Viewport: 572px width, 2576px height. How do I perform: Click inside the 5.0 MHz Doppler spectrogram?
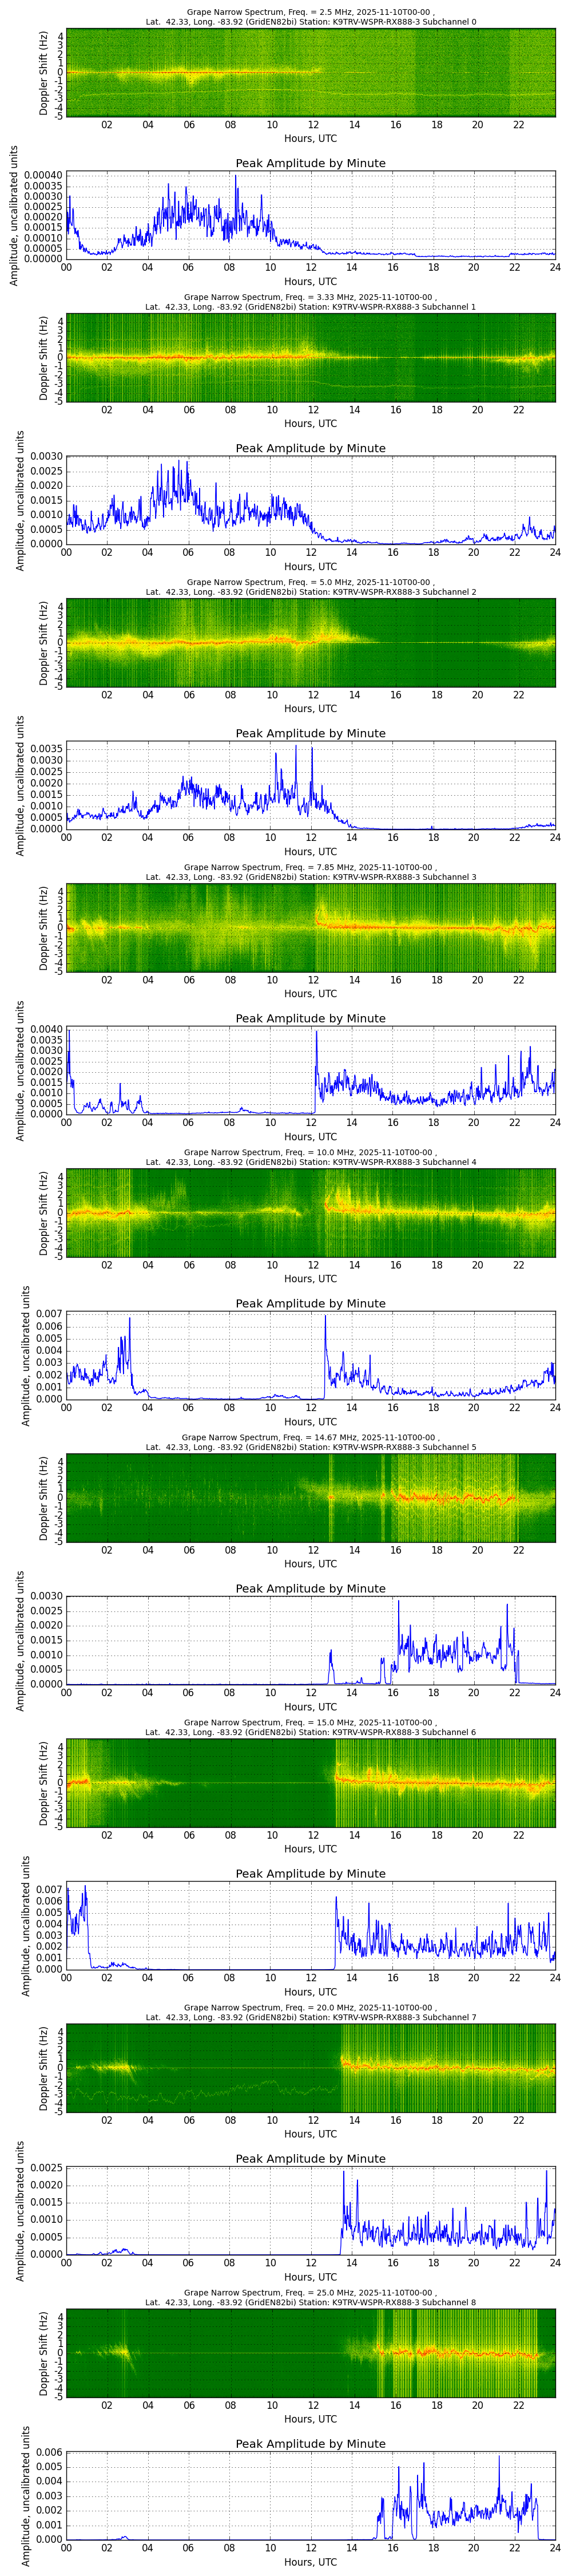click(311, 643)
